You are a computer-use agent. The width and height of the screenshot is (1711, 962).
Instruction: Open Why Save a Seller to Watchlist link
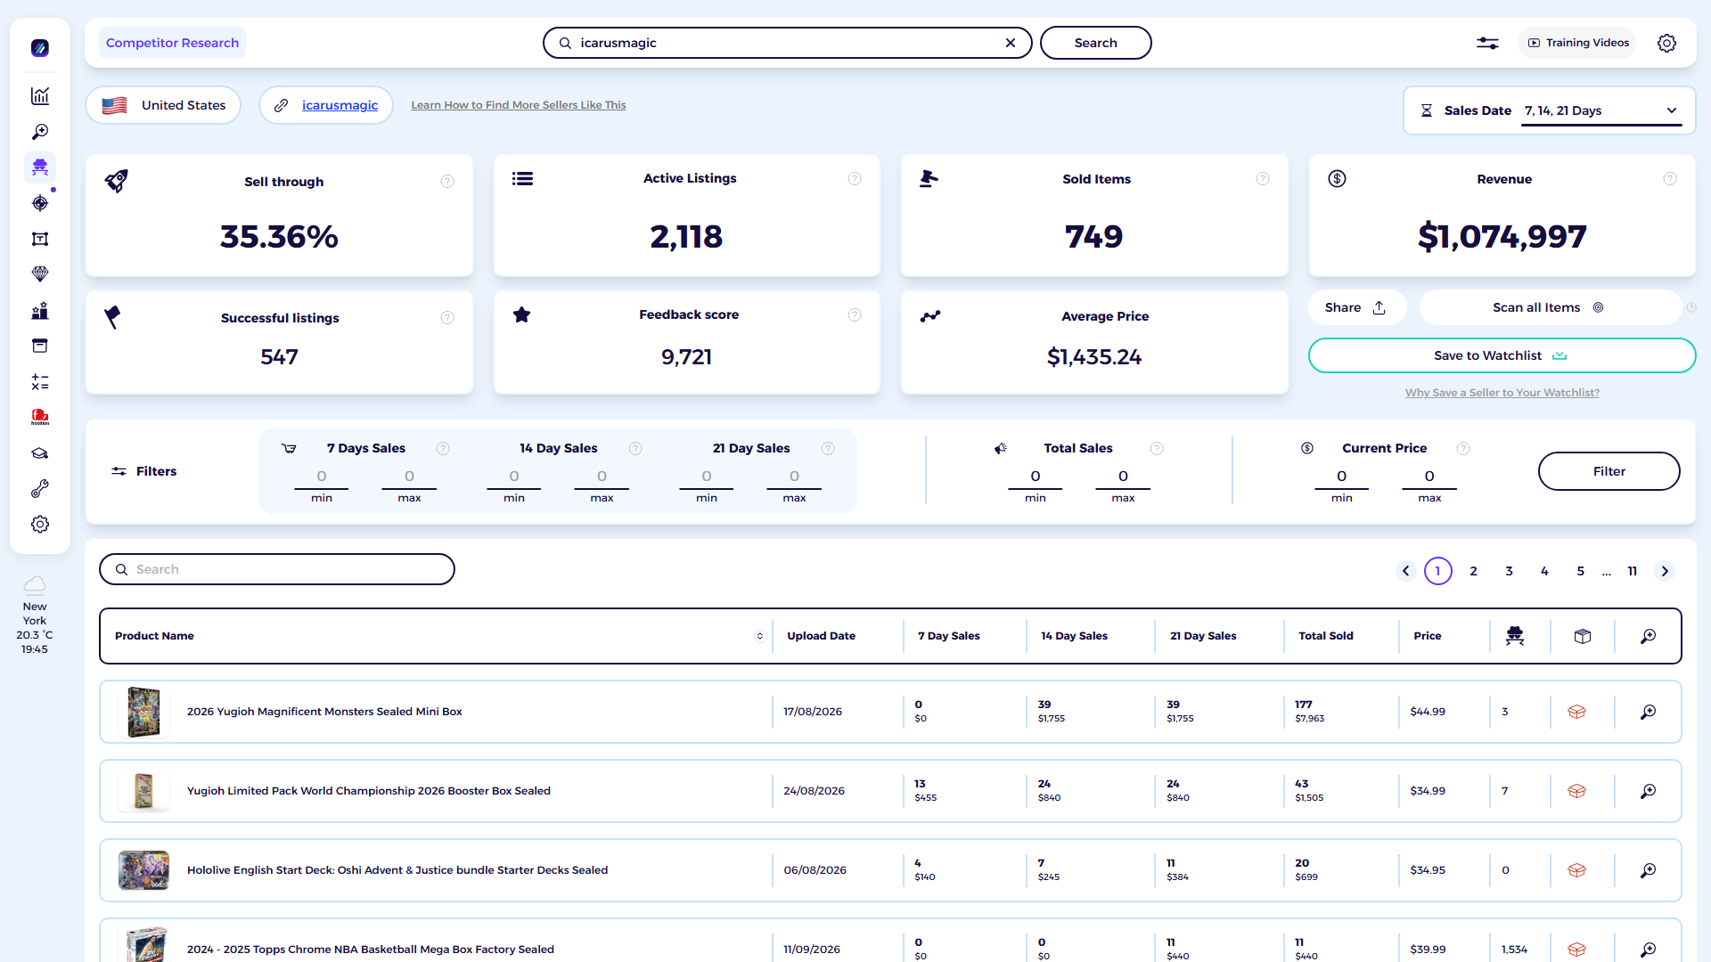[1502, 393]
